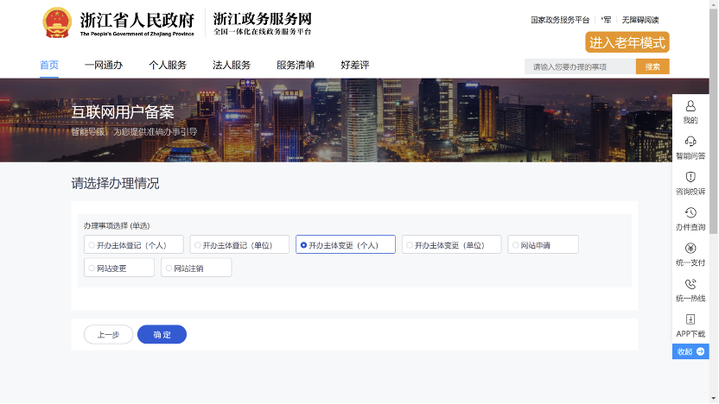719x404 pixels.
Task: Click the orange 进入老年模式 button
Action: [x=627, y=42]
